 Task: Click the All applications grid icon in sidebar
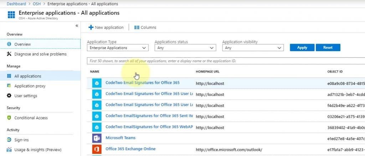point(9,76)
